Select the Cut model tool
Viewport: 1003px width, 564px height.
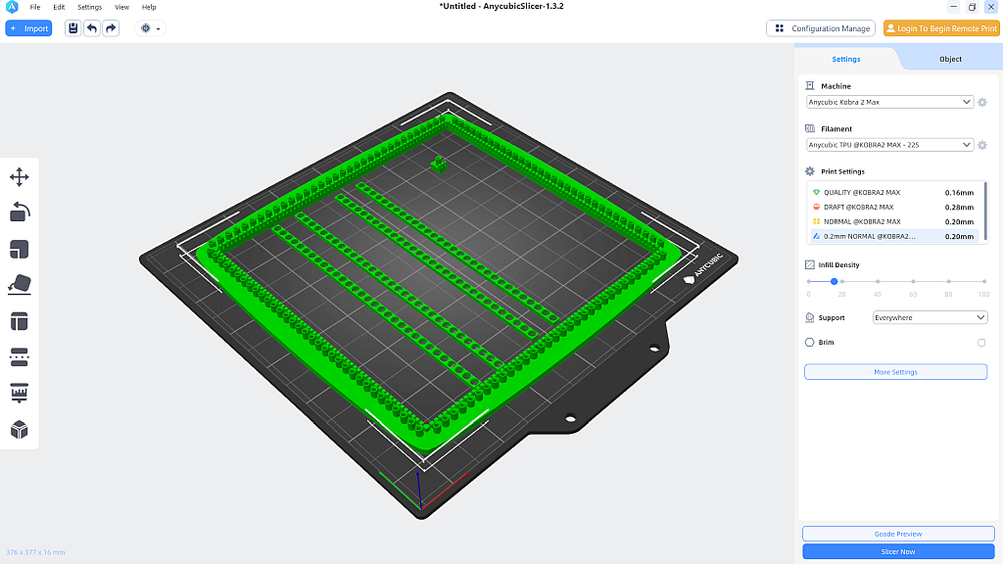click(20, 357)
